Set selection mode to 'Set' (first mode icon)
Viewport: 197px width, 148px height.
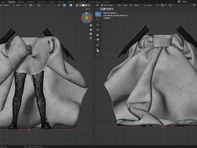coord(101,9)
